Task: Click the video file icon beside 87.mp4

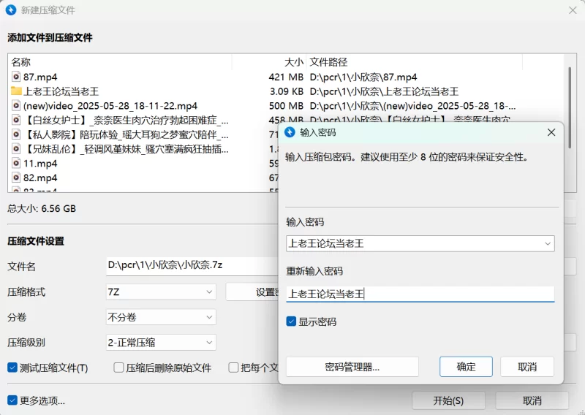Action: (16, 77)
